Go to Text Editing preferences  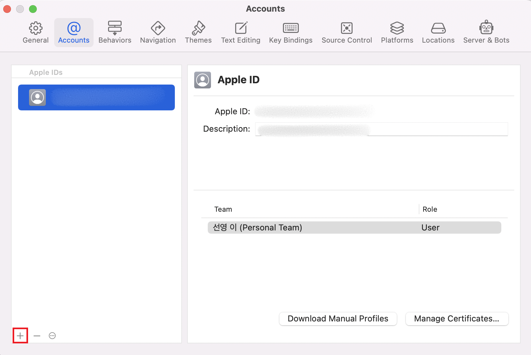[241, 33]
